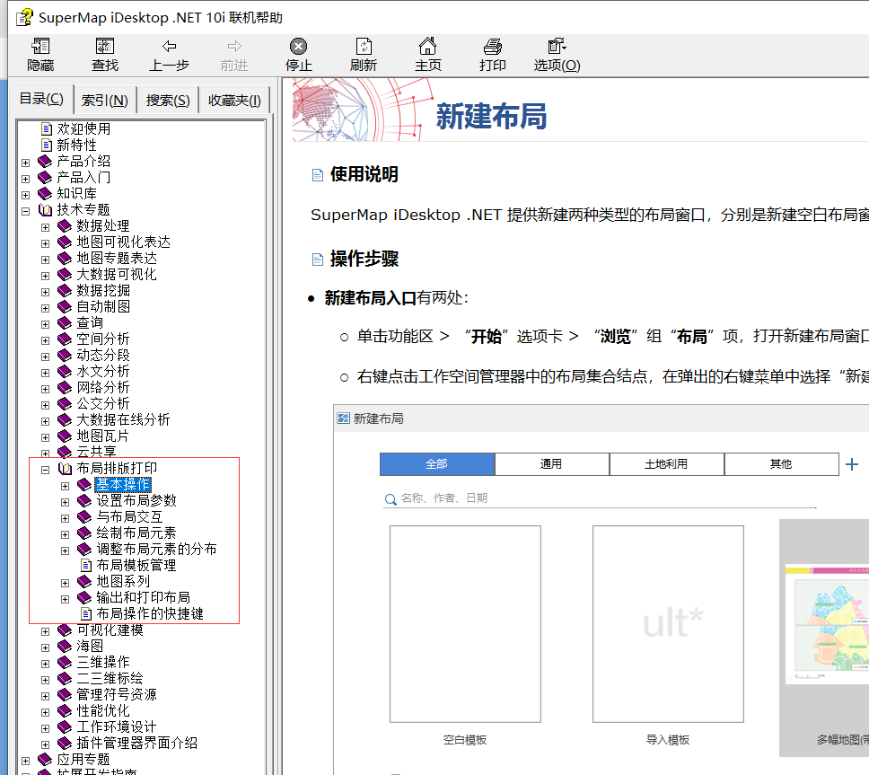Switch to the 搜索(S) tab
This screenshot has width=869, height=775.
point(168,101)
